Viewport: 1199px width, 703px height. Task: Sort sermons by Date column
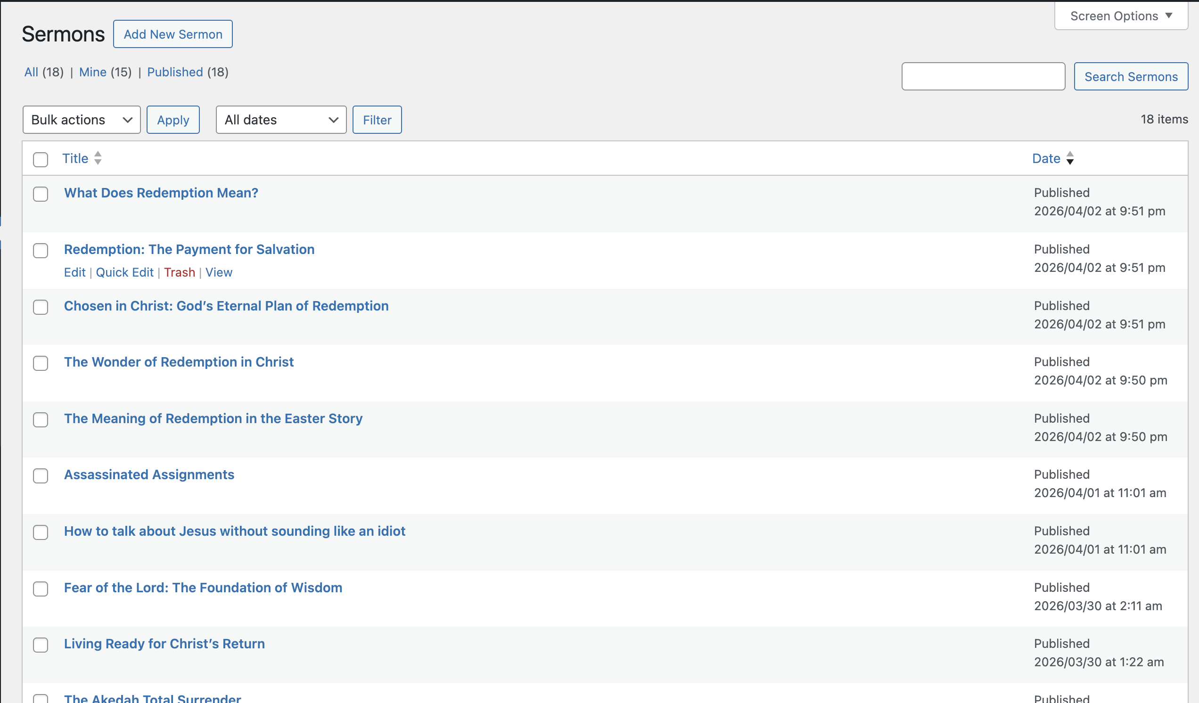point(1046,158)
